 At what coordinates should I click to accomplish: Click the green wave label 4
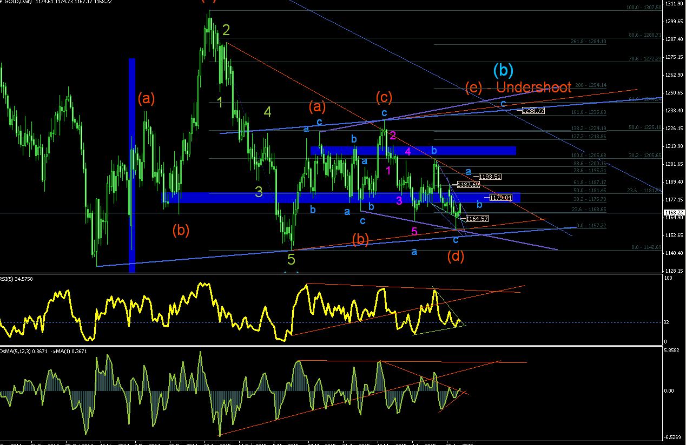point(267,112)
